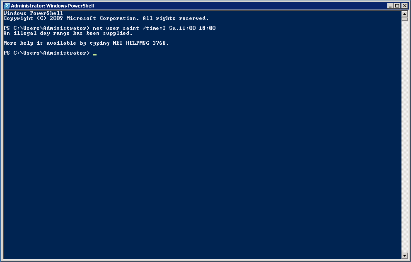Click the empty blue console area
The width and height of the screenshot is (411, 262).
click(202, 157)
